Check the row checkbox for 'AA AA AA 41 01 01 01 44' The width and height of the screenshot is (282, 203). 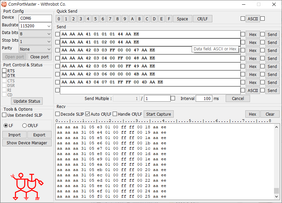[57, 34]
